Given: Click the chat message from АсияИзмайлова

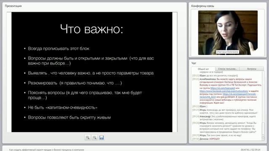Looking at the screenshot, I should click(227, 91).
